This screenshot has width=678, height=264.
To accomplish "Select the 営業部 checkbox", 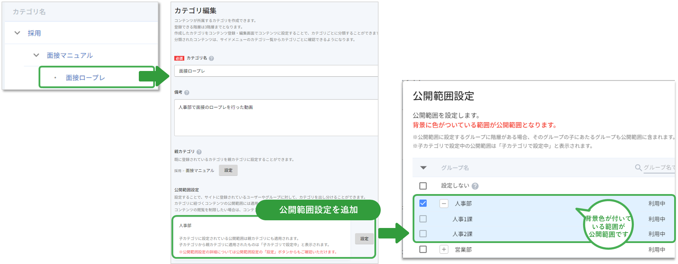I will [x=423, y=249].
